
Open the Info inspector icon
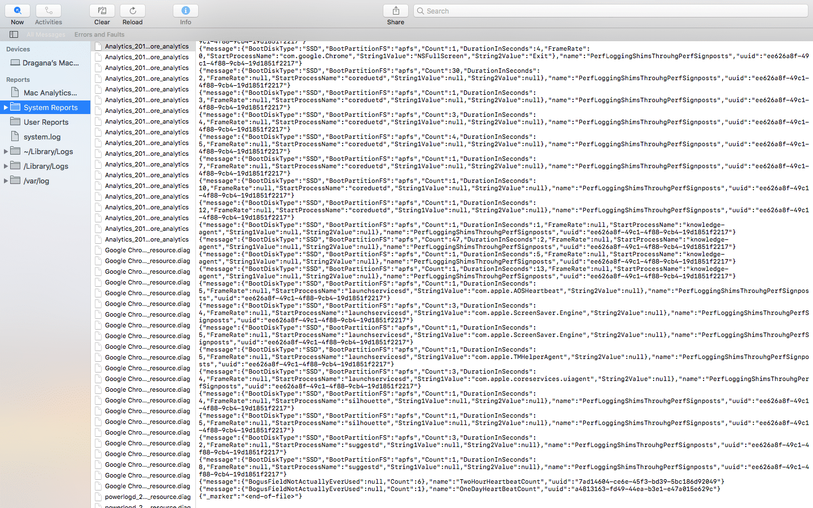click(x=185, y=11)
